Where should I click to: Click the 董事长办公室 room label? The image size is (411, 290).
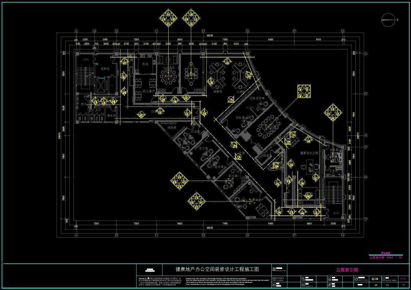309,153
